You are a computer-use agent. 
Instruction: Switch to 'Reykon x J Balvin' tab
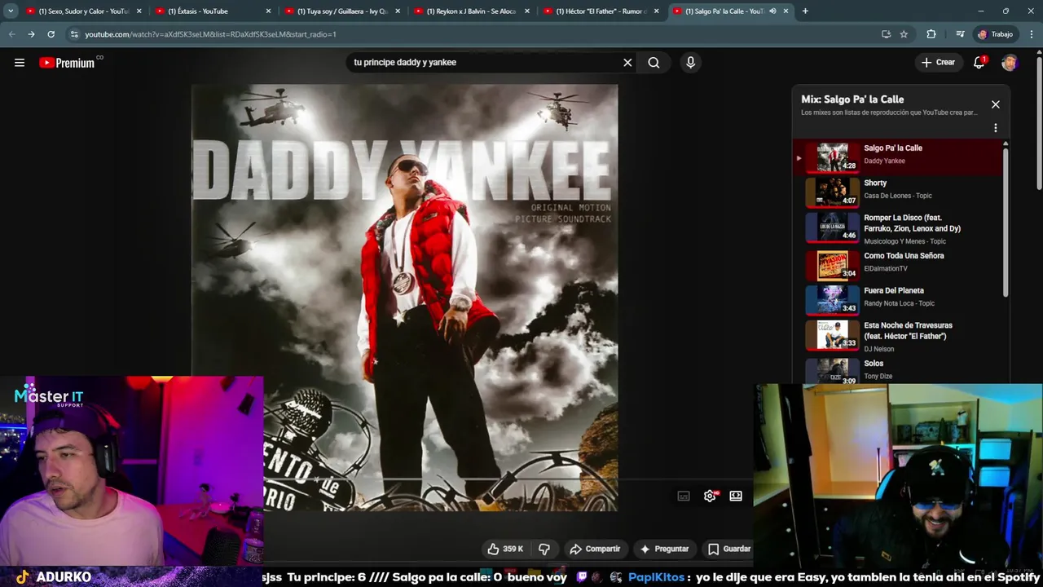click(x=471, y=11)
